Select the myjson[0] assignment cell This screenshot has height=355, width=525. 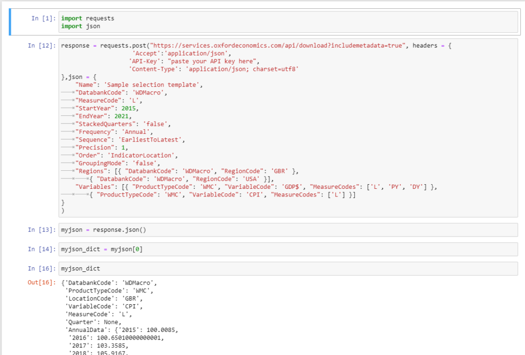click(x=287, y=249)
